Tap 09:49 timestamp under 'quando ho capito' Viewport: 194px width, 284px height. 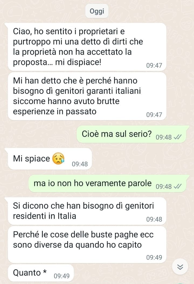pos(154,257)
